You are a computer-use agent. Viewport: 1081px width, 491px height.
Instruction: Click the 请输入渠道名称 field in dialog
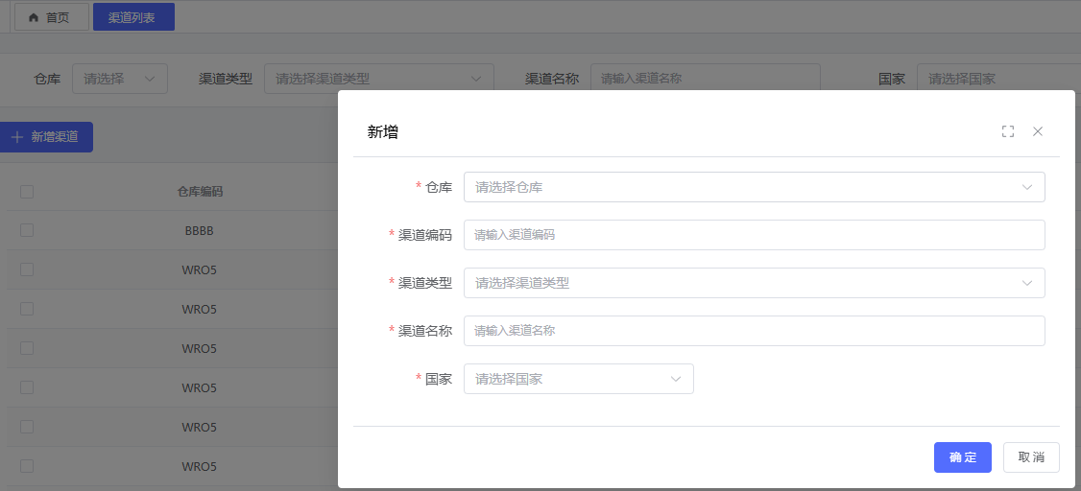click(754, 331)
